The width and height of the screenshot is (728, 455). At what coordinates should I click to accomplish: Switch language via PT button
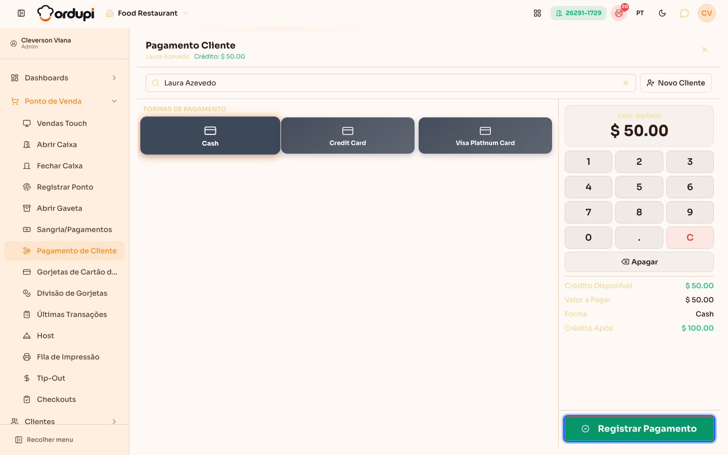point(640,13)
